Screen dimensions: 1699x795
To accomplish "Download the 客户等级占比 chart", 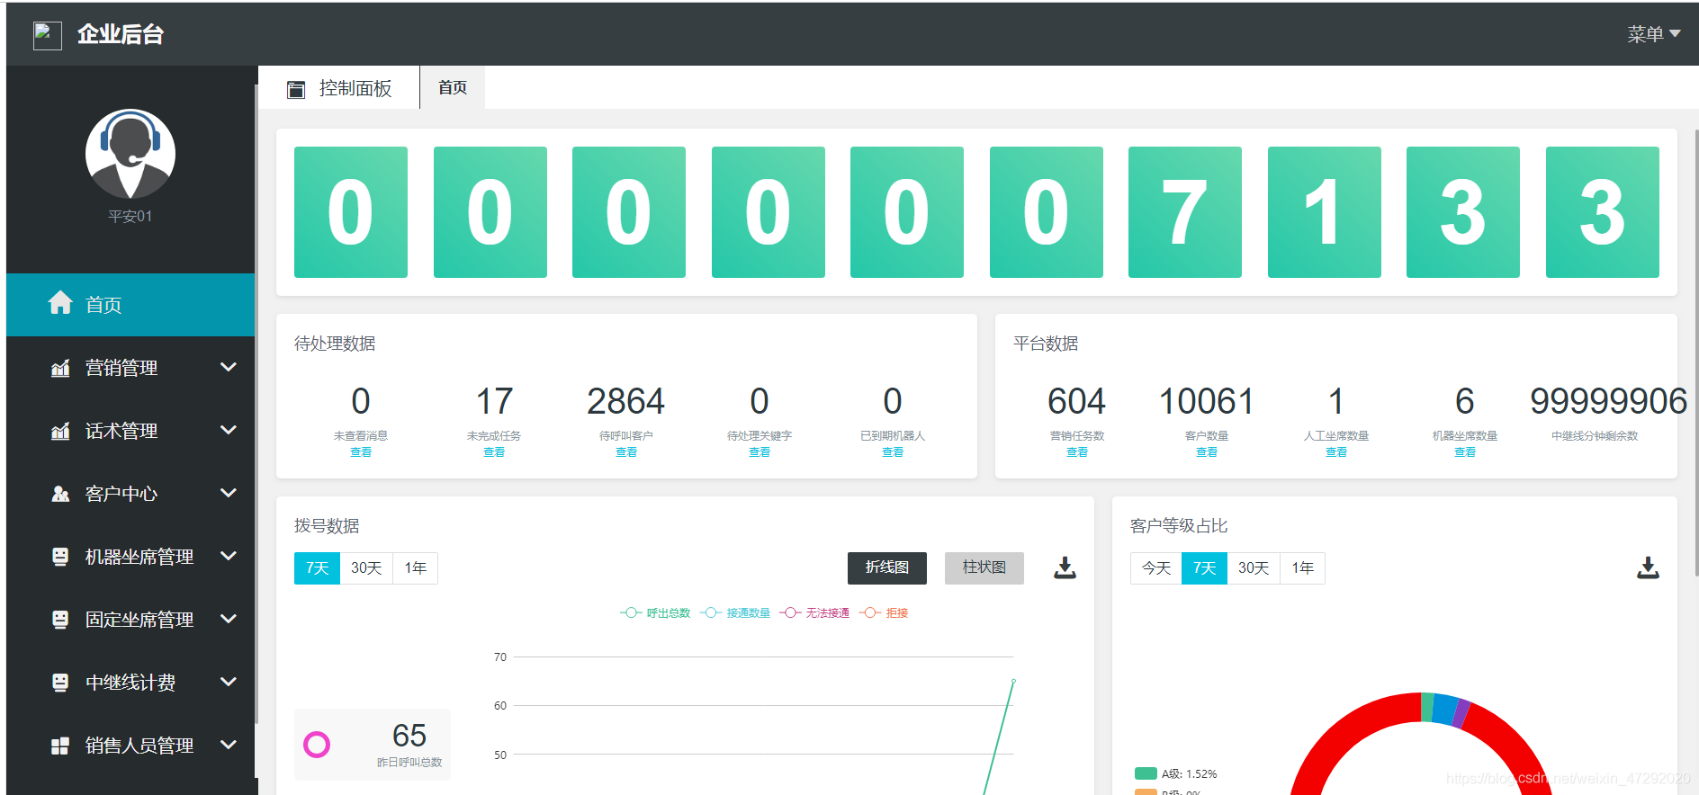I will click(1648, 567).
